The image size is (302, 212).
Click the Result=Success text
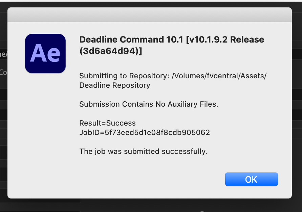click(107, 123)
